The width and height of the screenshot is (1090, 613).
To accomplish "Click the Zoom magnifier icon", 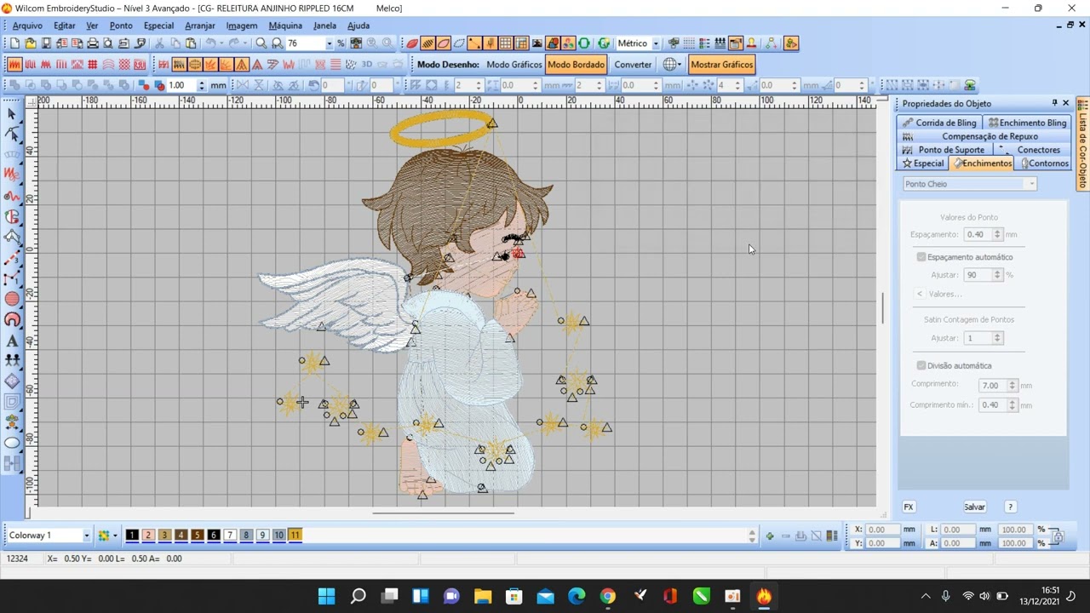I will coord(261,43).
